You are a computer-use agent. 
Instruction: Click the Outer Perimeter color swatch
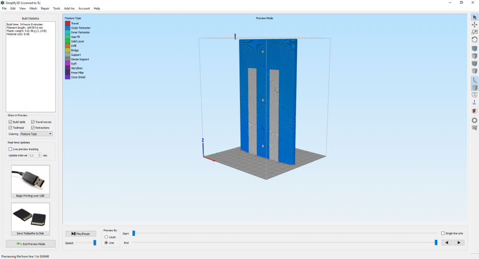pos(68,28)
